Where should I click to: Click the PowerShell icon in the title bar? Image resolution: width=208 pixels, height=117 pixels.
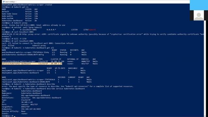tap(4, 2)
